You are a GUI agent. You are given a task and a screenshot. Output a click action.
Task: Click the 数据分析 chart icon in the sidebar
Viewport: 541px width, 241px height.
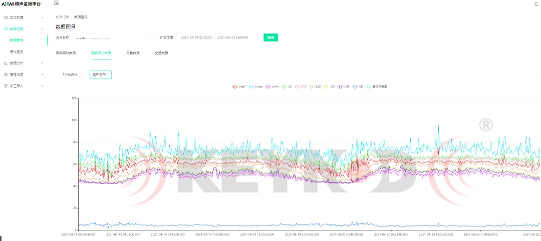[6, 63]
